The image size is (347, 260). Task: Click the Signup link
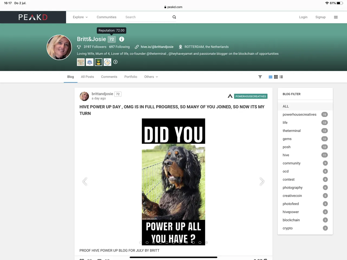[320, 17]
